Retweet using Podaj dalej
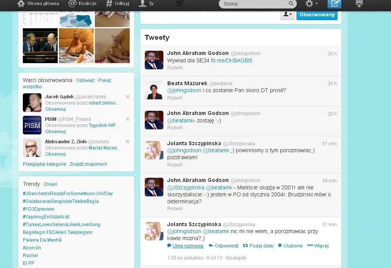 tap(258, 246)
